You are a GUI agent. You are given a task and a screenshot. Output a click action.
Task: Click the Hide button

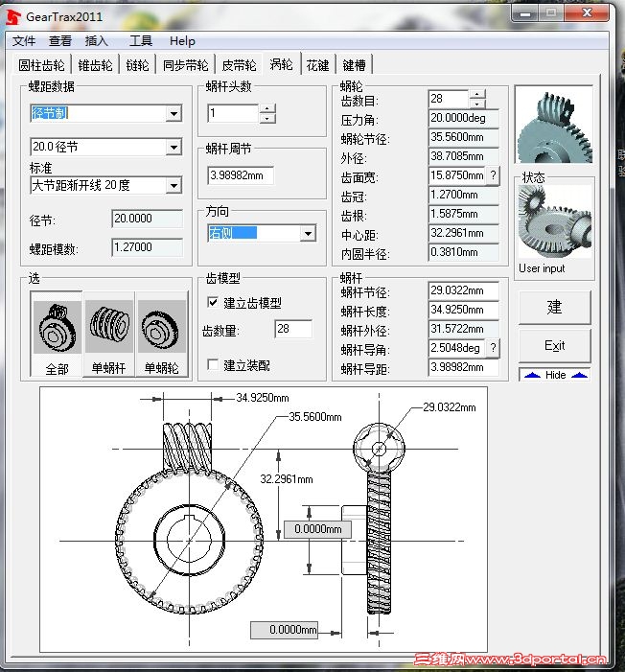[555, 375]
